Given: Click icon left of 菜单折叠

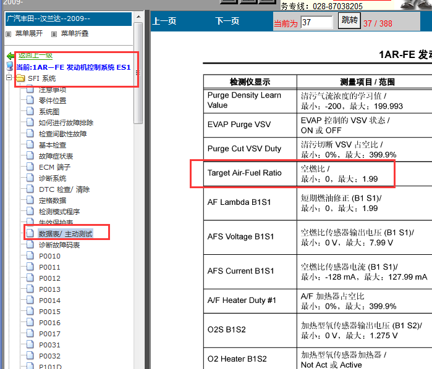Looking at the screenshot, I should click(54, 34).
